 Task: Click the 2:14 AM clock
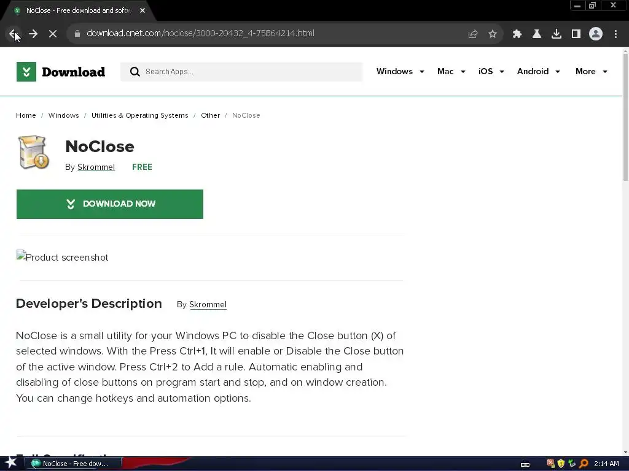click(606, 464)
